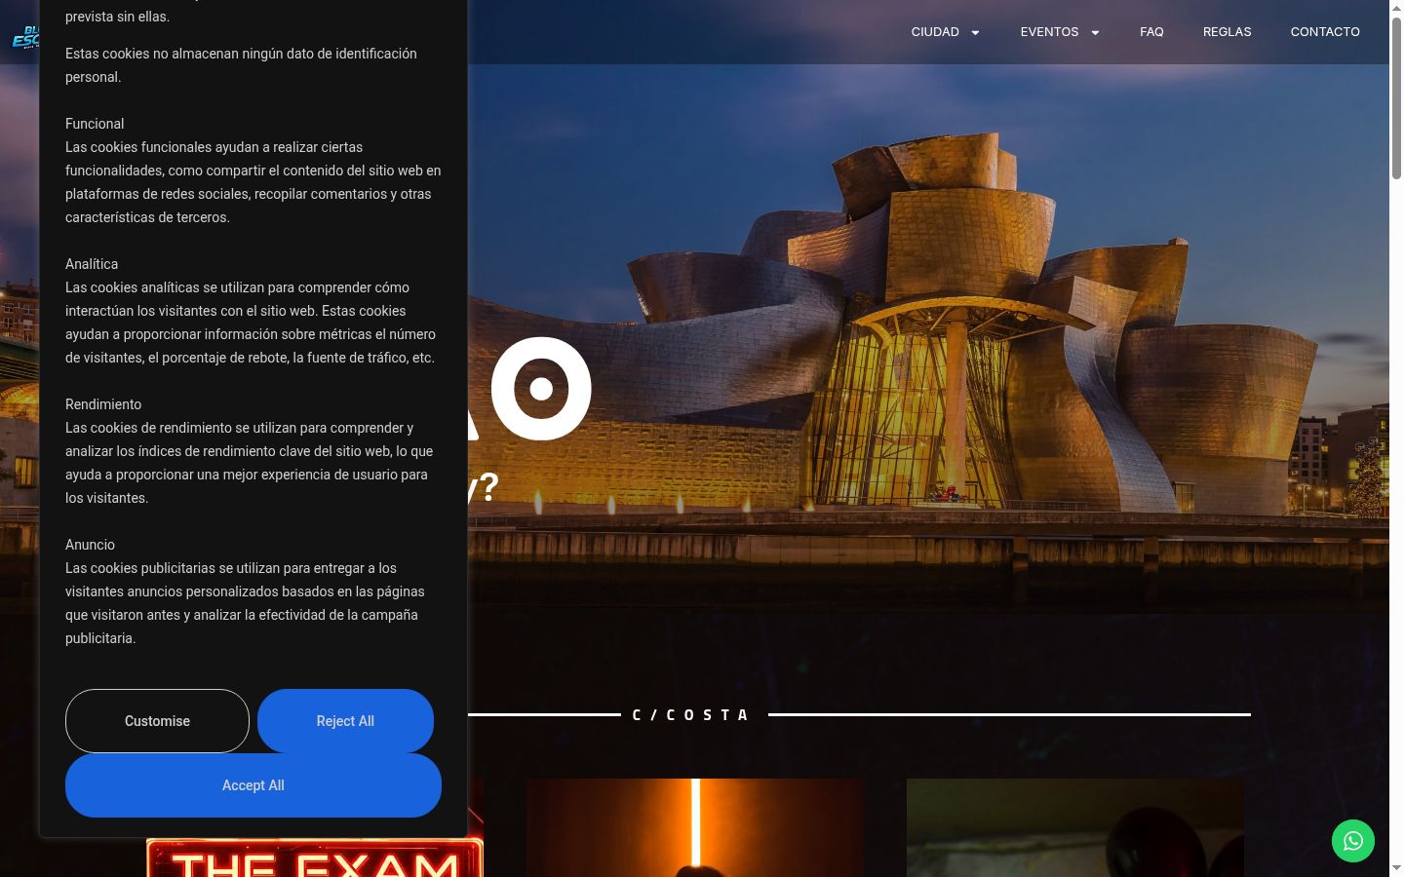The width and height of the screenshot is (1404, 877).
Task: Click the "Rendimiento" cookie heading
Action: (103, 404)
